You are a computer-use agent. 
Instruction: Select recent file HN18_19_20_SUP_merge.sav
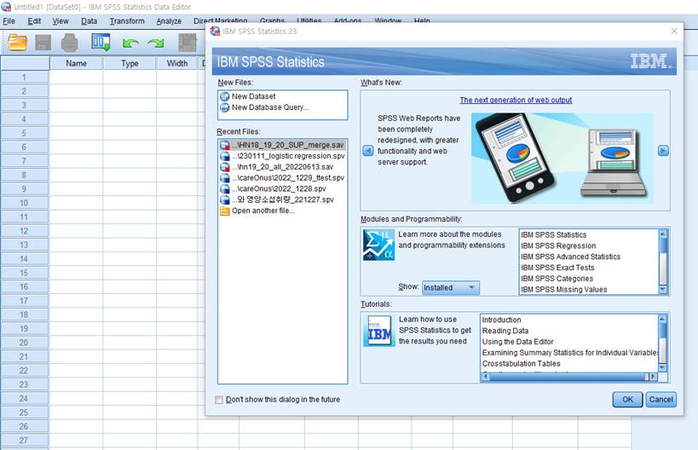282,145
